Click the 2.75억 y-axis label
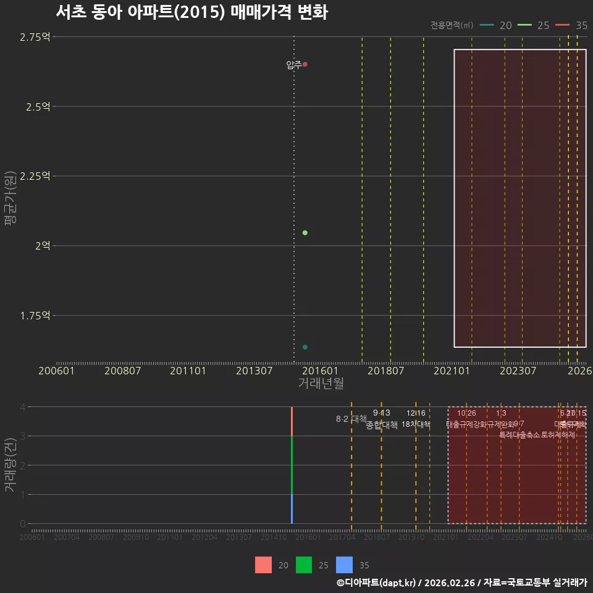 click(35, 37)
